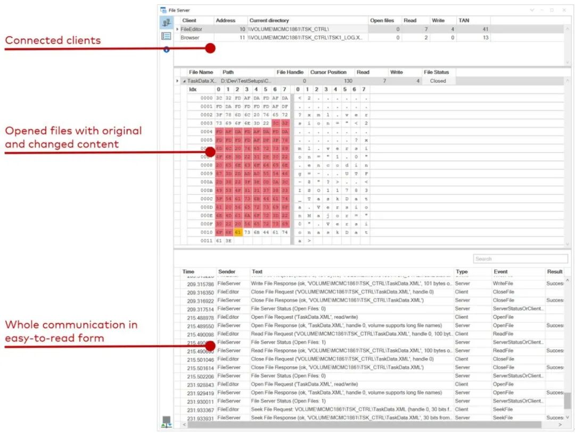Switch to the list view sidebar icon
Screen dimensions: 575x433
[x=166, y=36]
